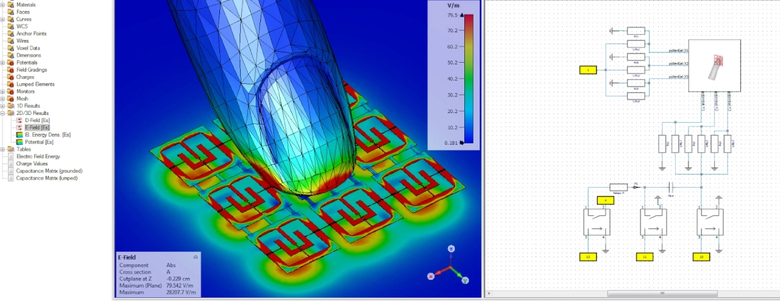This screenshot has height=301, width=780.
Task: Click the Lumped Elements folder icon
Action: click(10, 85)
